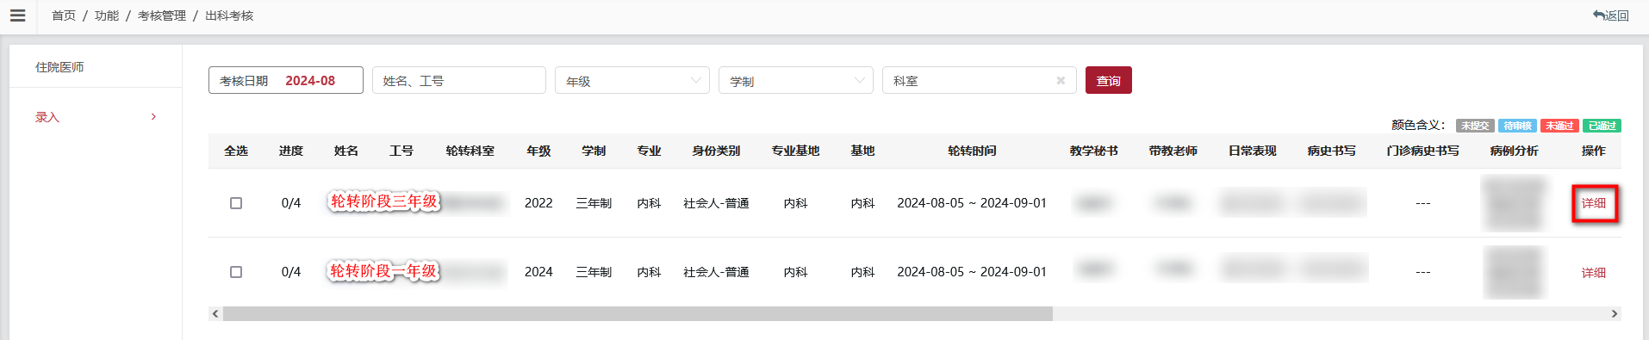Viewport: 1649px width, 340px height.
Task: Click the 教学秘书 column header
Action: pyautogui.click(x=1094, y=151)
